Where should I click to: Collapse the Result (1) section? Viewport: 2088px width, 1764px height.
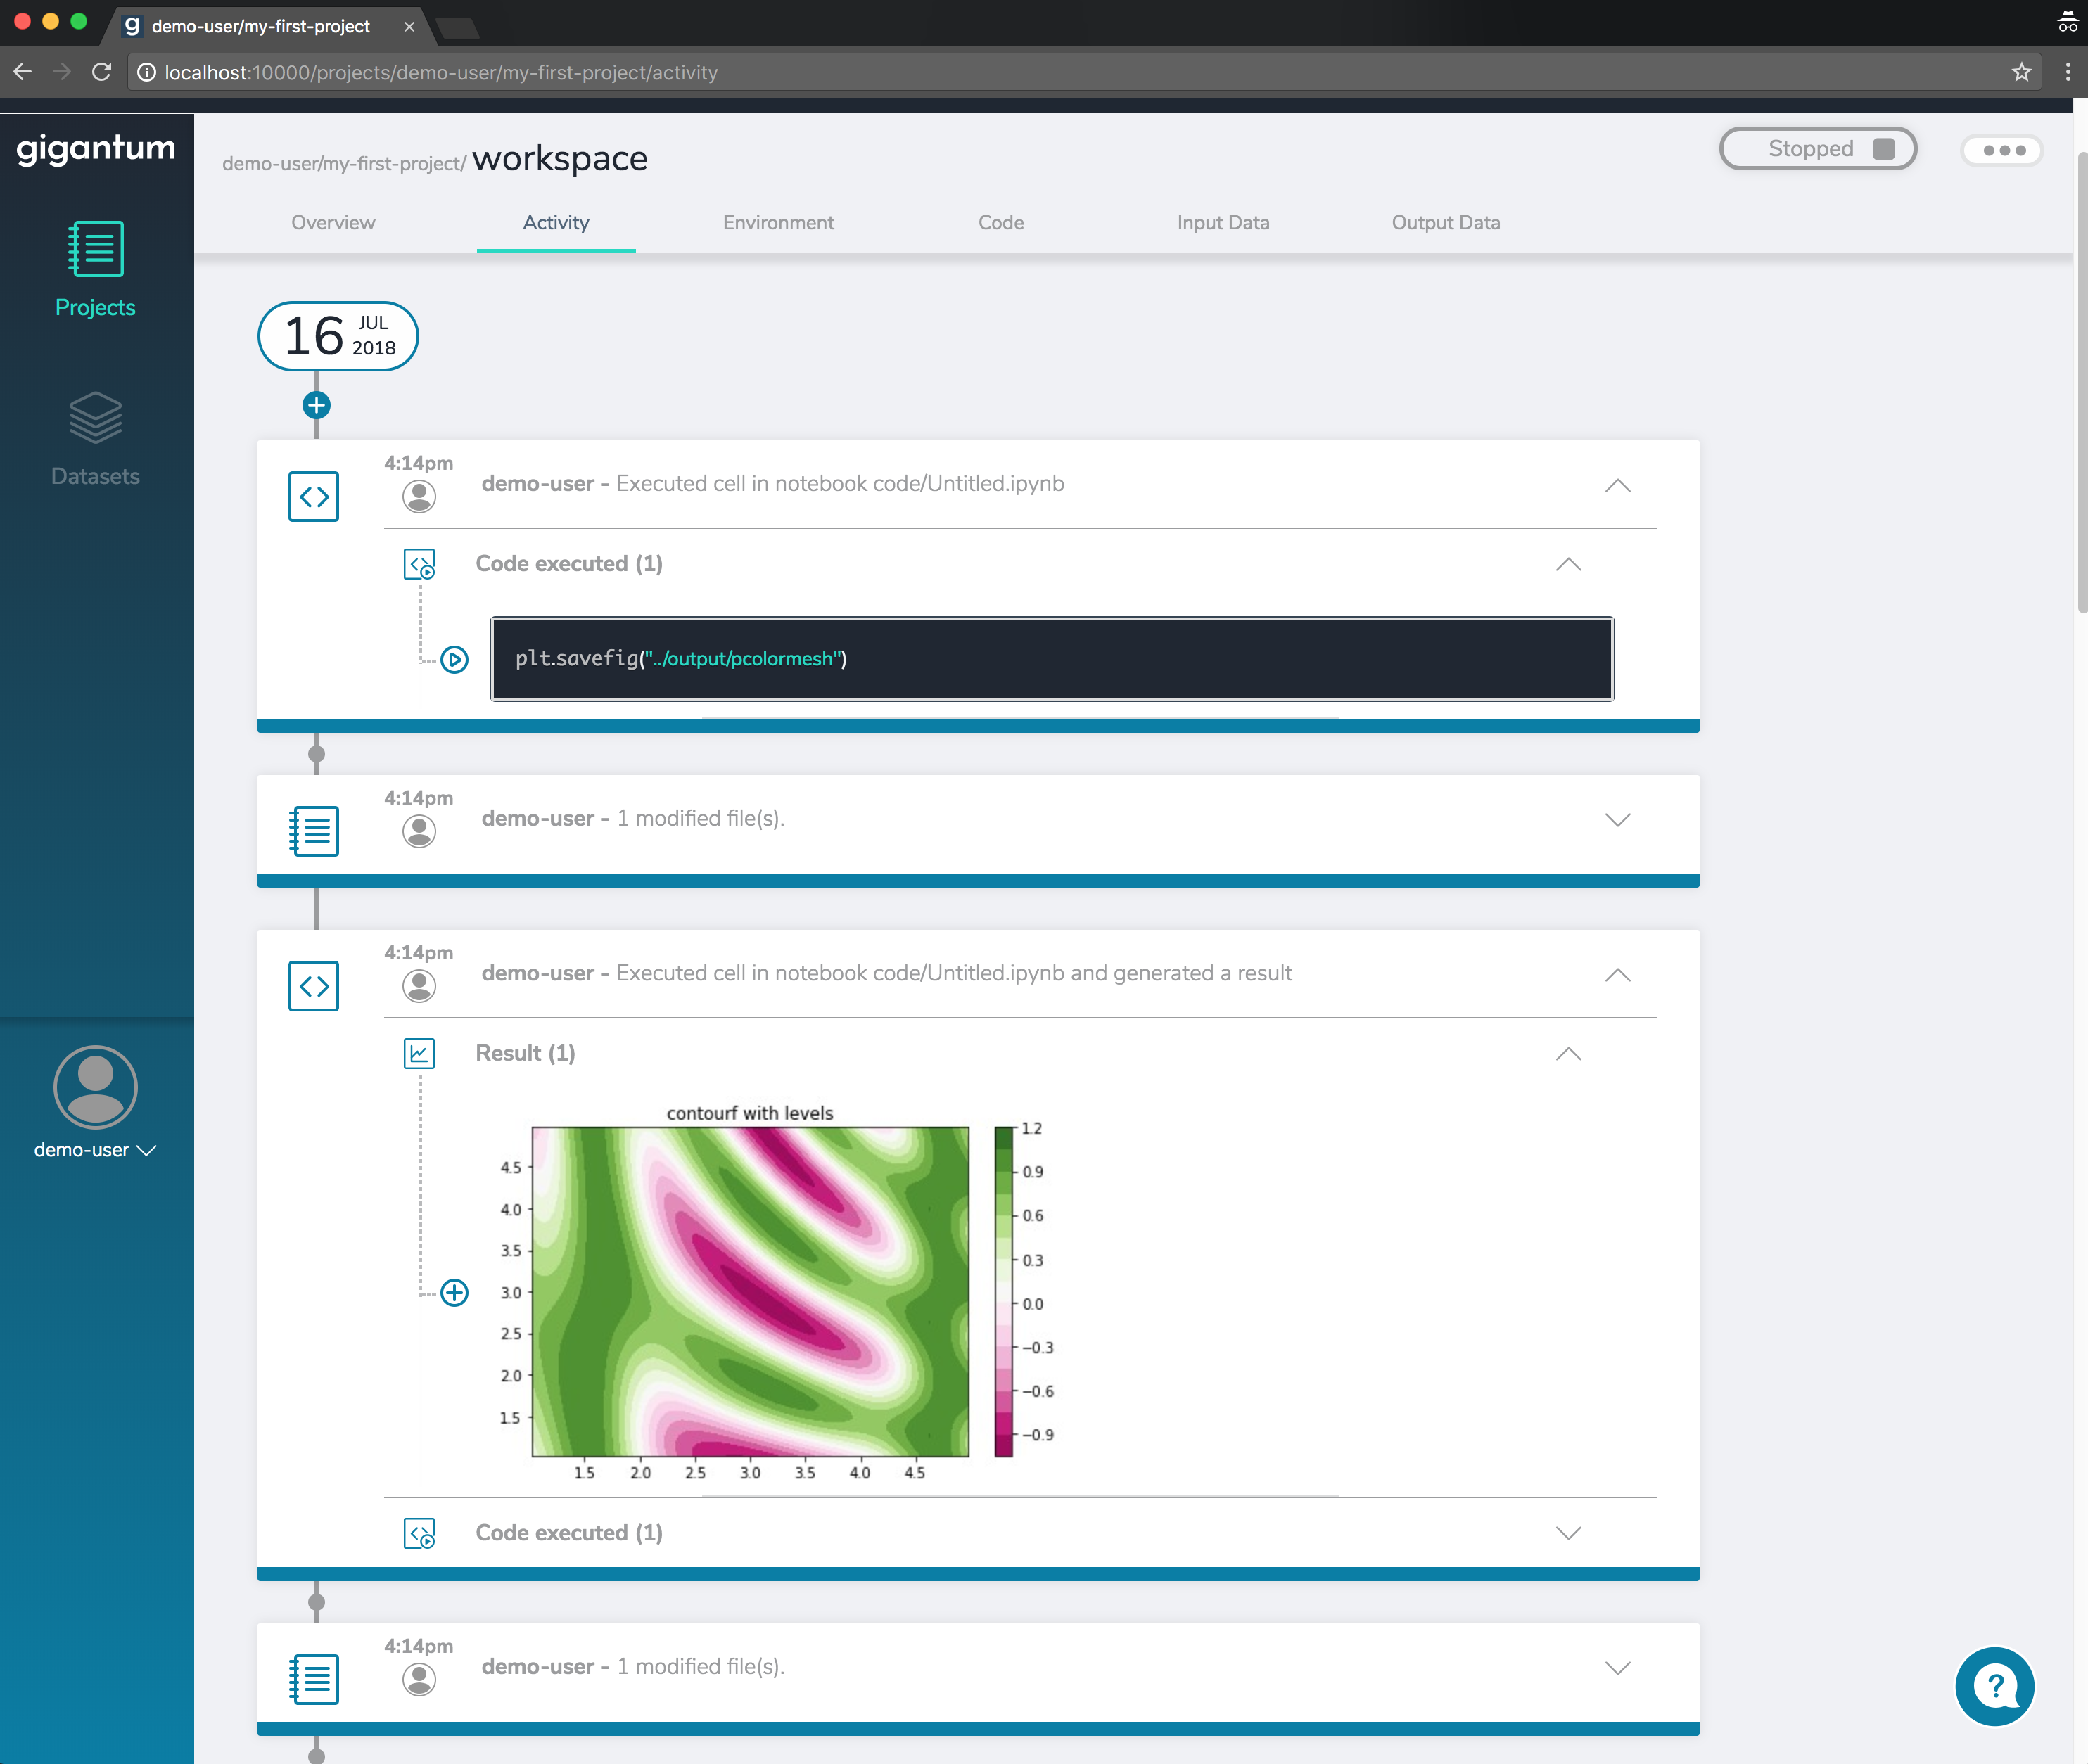1568,1054
